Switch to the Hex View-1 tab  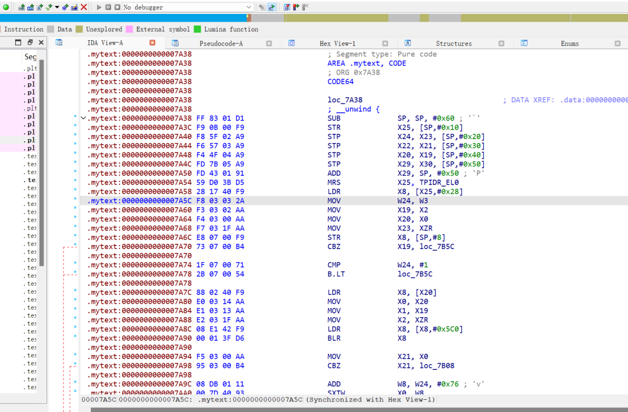coord(337,43)
